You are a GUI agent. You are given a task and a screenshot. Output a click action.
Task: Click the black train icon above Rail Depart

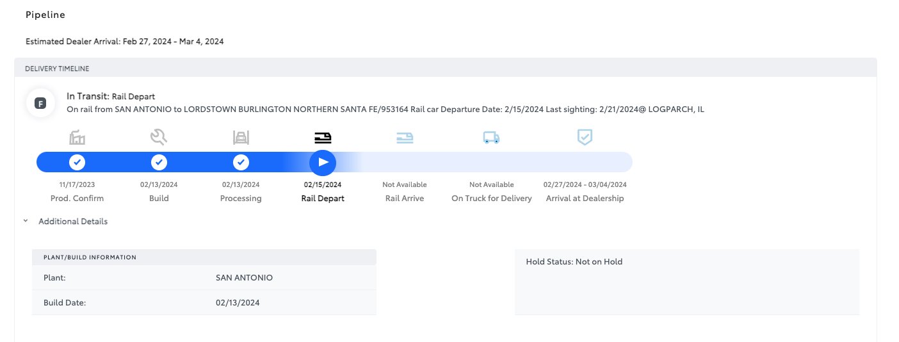[x=323, y=137]
